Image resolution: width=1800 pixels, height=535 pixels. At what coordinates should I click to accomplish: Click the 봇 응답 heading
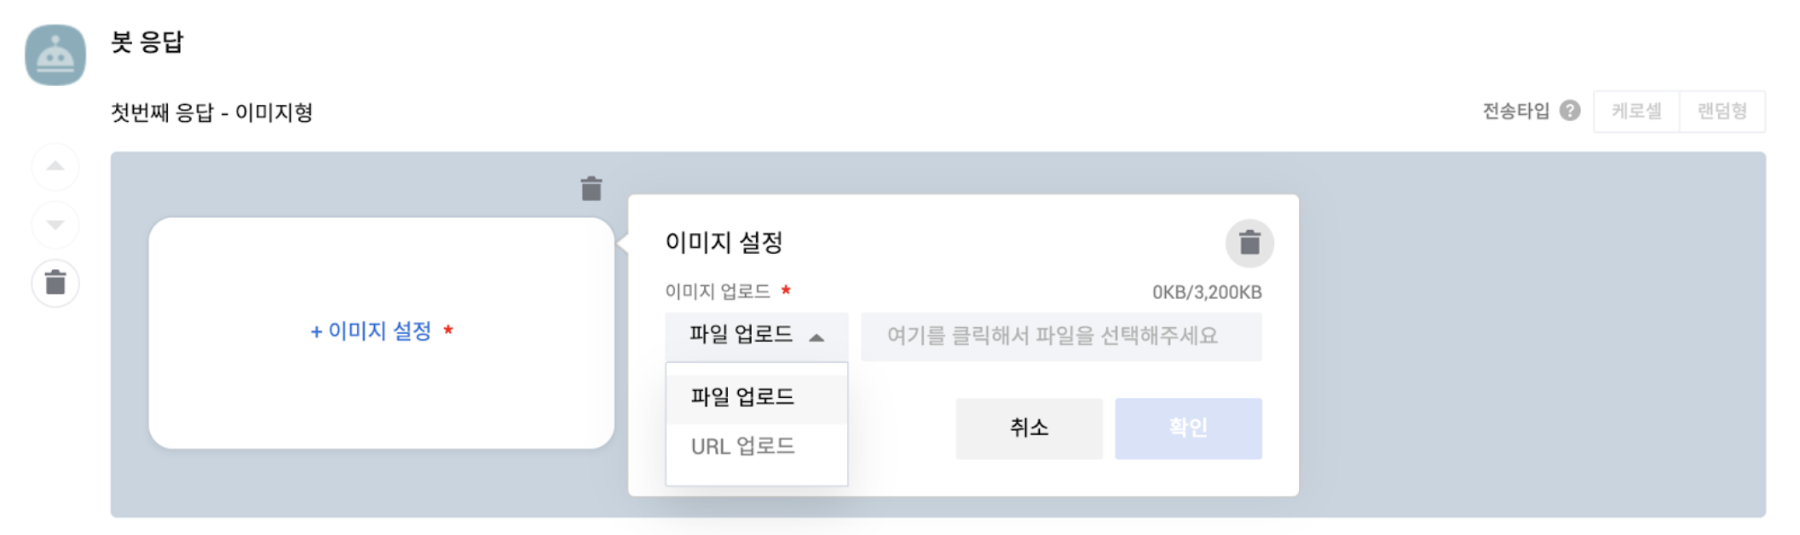pos(147,42)
